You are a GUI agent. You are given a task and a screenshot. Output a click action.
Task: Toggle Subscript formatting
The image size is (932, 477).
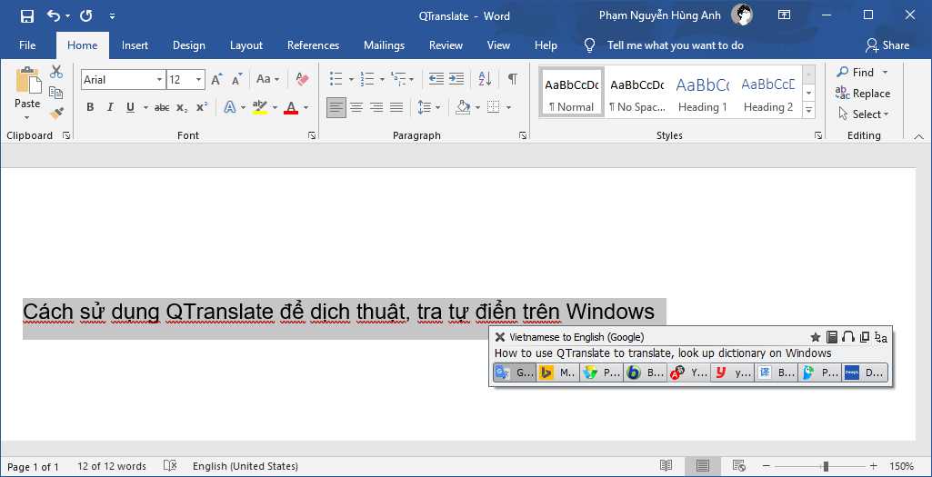[182, 107]
